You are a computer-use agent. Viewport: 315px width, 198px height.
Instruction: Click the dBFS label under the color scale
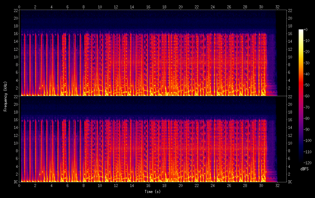coord(304,169)
